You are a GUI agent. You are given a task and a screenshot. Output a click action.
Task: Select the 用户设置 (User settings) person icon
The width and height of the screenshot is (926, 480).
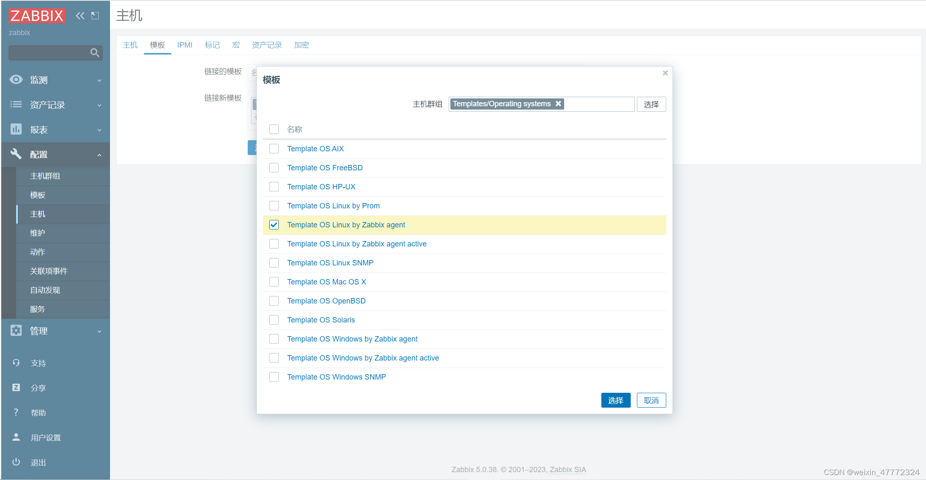[16, 437]
